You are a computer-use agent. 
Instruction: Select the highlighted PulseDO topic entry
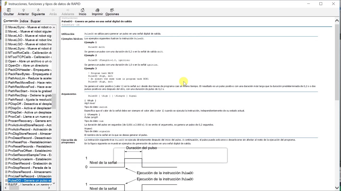[x=30, y=181]
